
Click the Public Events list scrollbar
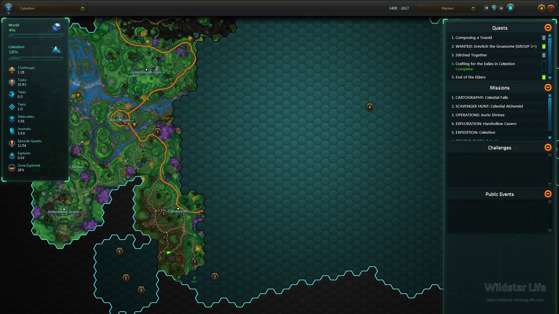tap(550, 216)
